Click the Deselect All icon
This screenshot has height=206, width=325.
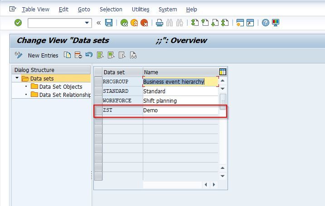coord(122,55)
